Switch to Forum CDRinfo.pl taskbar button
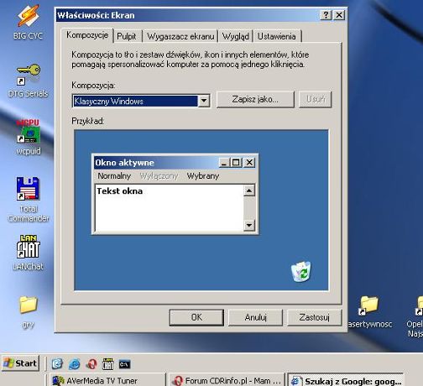 tap(227, 380)
